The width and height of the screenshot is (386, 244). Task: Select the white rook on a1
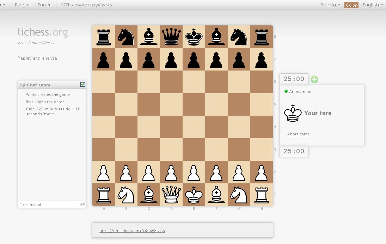[104, 195]
